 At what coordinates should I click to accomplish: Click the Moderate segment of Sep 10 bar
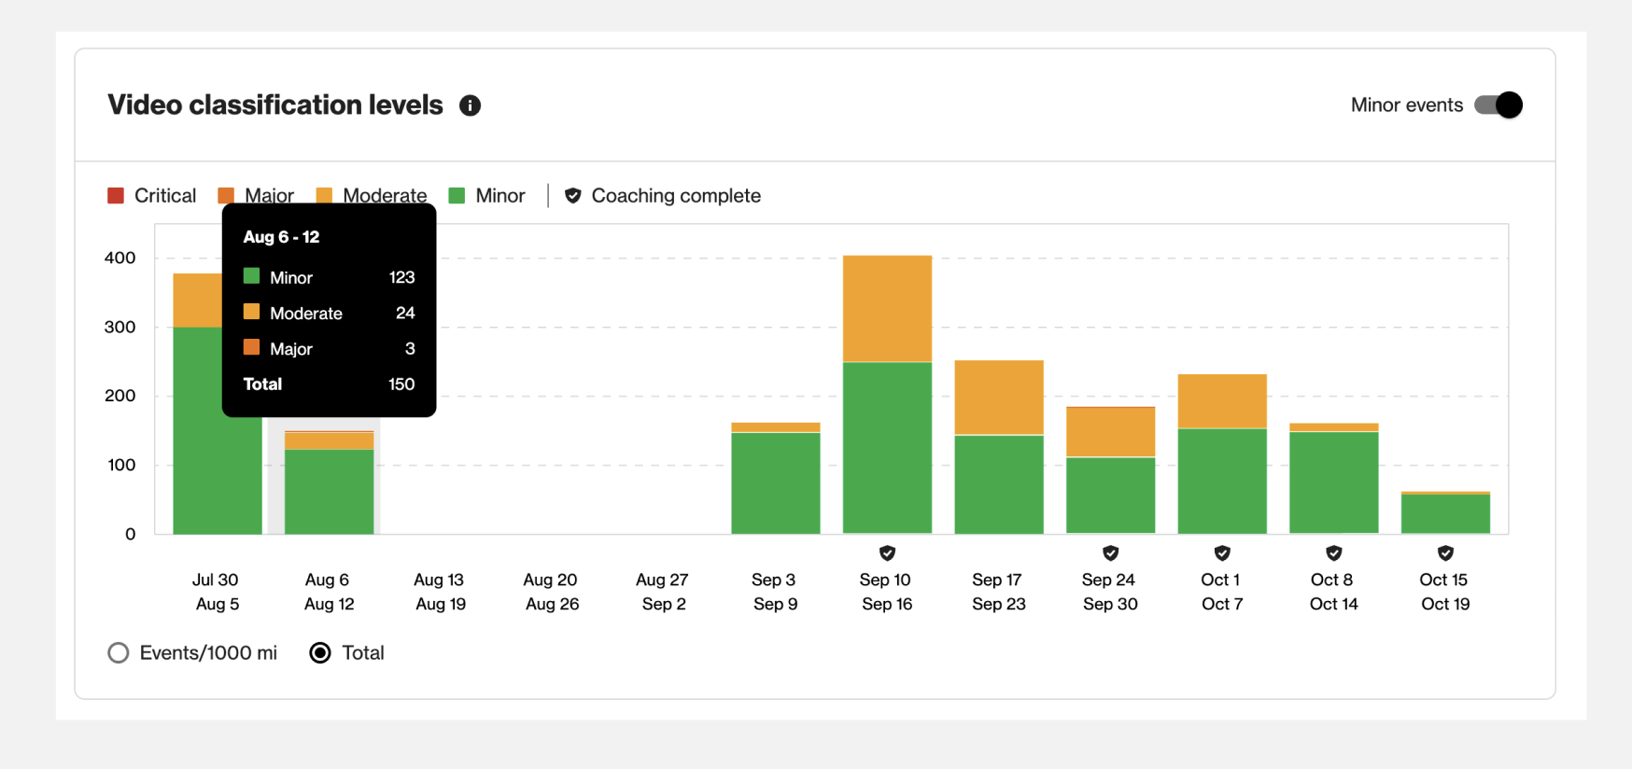(x=887, y=308)
